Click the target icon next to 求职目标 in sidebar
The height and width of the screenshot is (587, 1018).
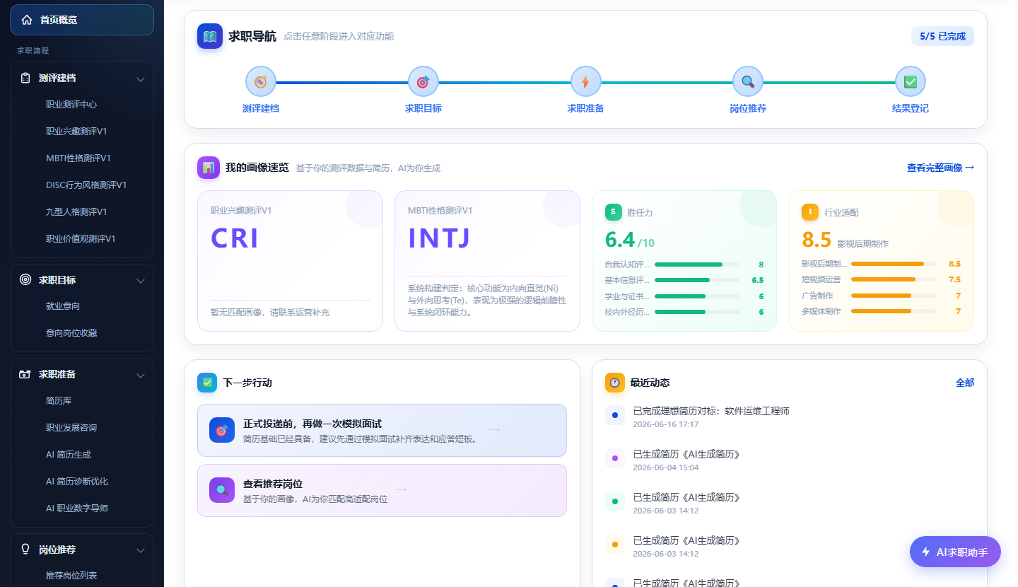25,280
